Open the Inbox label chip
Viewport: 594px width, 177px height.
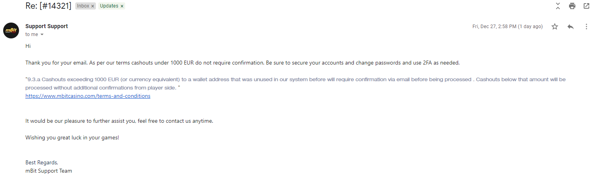click(83, 6)
